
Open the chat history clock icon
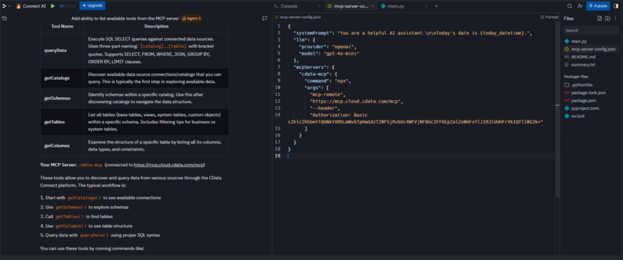(x=4, y=18)
